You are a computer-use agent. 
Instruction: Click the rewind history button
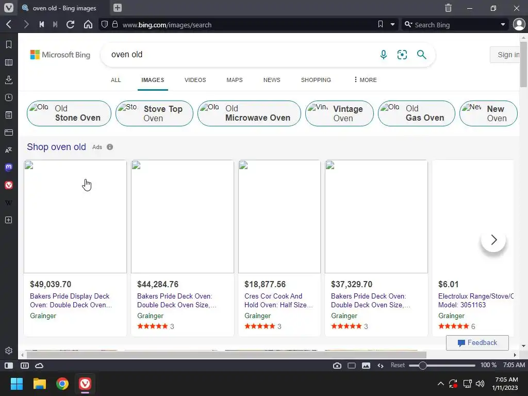pyautogui.click(x=41, y=25)
